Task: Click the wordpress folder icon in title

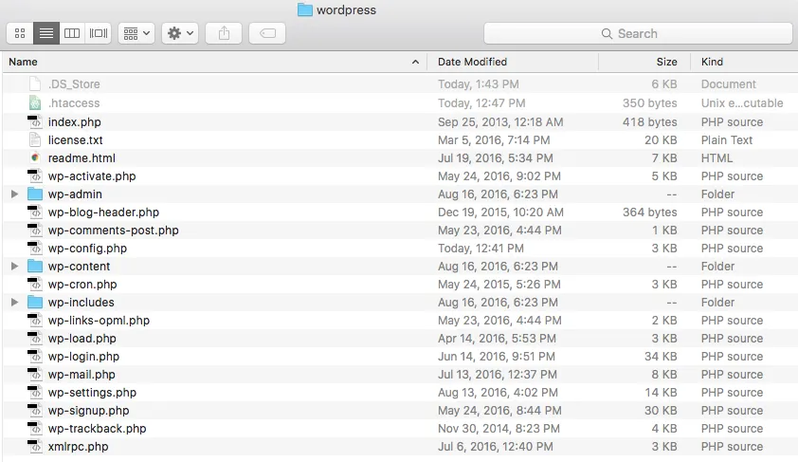Action: coord(305,10)
